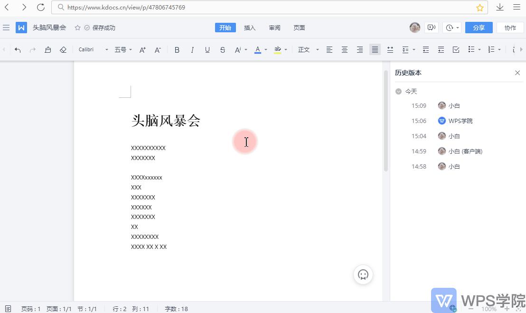Apply strikethrough formatting
This screenshot has width=526, height=313.
tap(222, 49)
